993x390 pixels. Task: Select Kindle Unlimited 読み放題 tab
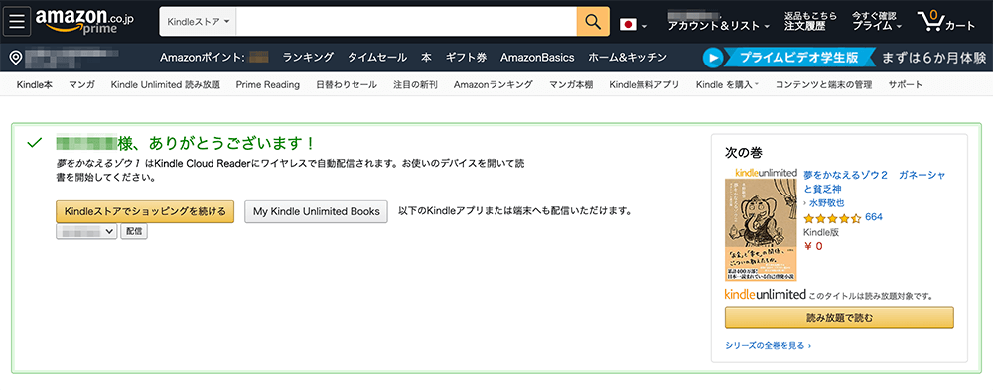coord(165,84)
